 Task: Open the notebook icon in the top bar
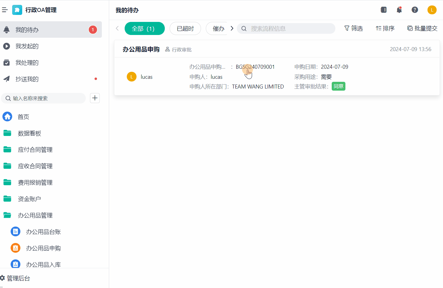pyautogui.click(x=384, y=10)
